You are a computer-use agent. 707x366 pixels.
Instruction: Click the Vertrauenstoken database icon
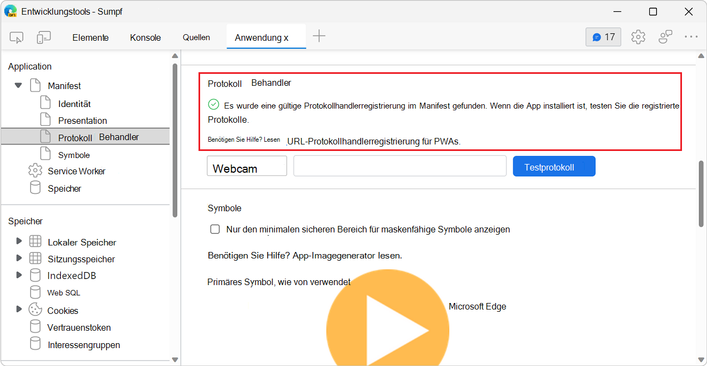coord(35,327)
